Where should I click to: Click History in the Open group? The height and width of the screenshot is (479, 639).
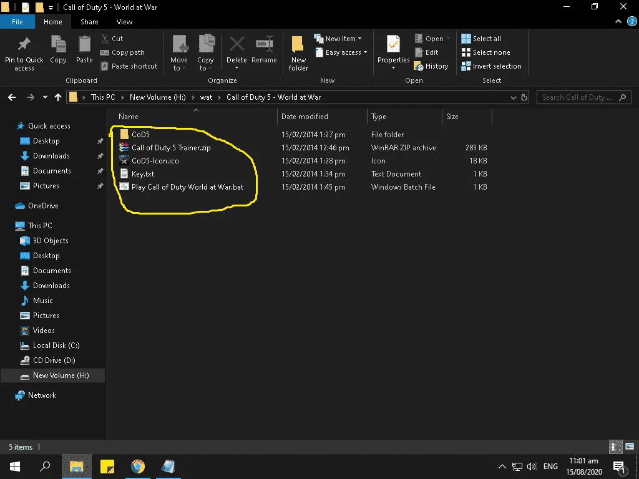pos(431,66)
